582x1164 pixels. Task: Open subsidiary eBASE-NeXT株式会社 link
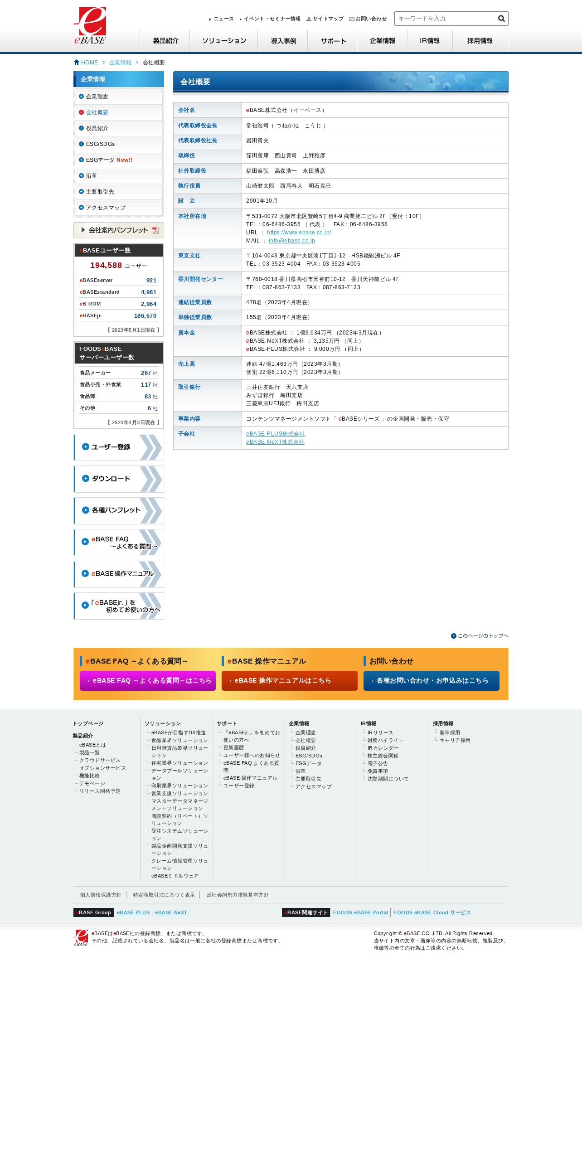tap(275, 442)
